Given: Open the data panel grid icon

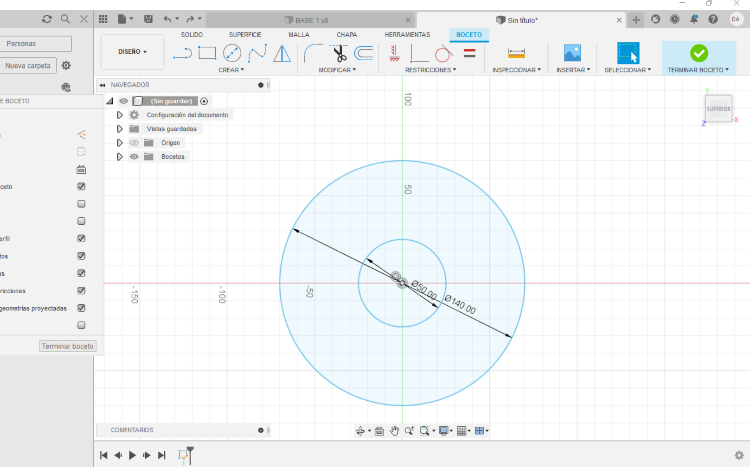Looking at the screenshot, I should pyautogui.click(x=103, y=19).
